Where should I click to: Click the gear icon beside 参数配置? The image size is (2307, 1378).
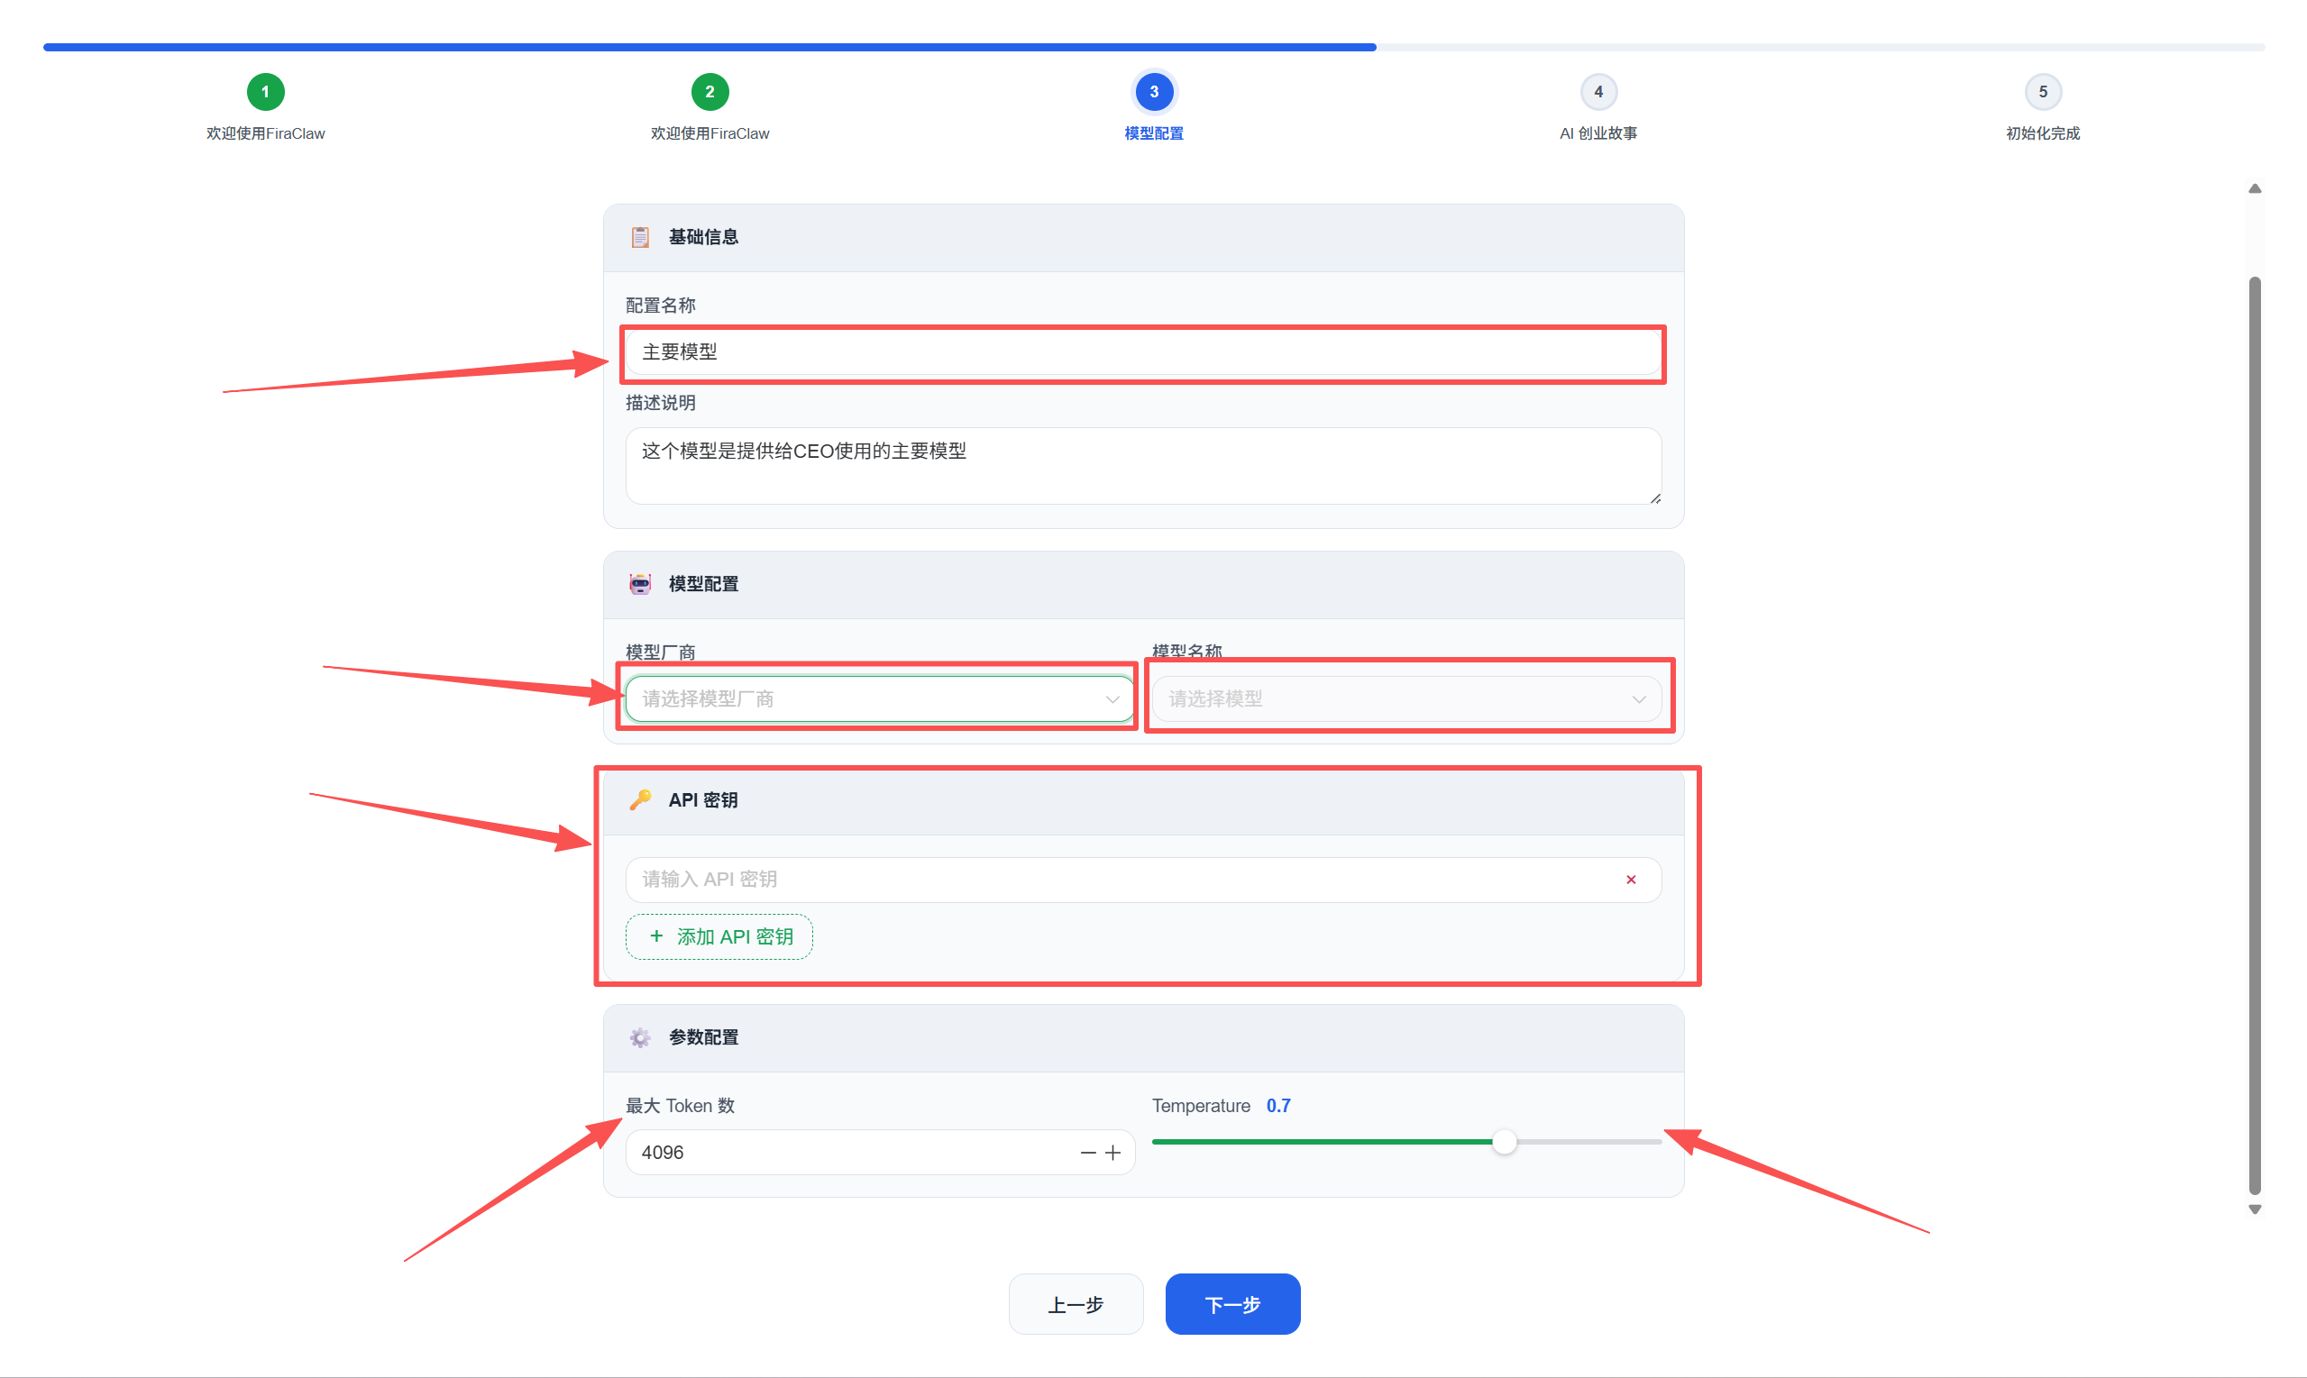[640, 1037]
